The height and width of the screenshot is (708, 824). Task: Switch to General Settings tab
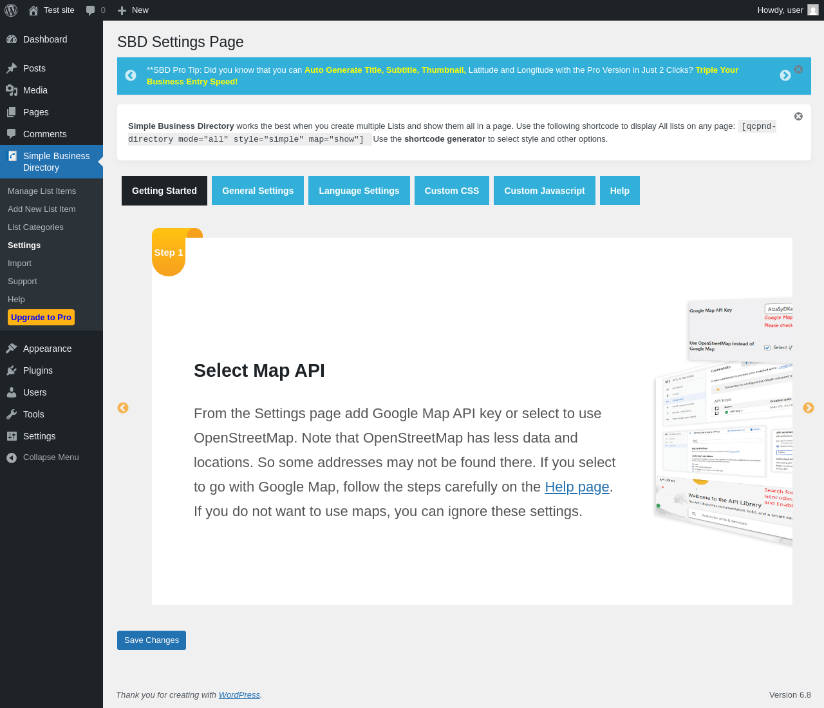point(257,191)
